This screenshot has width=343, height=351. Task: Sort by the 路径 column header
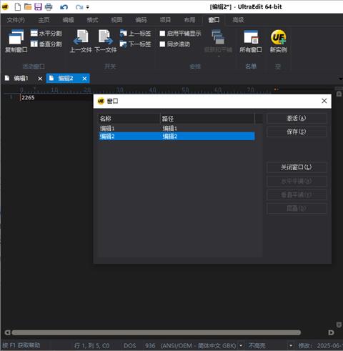(207, 119)
